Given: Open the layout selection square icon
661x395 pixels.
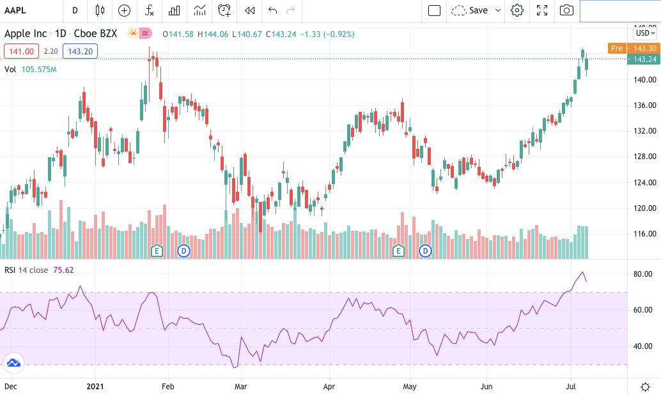Looking at the screenshot, I should (434, 10).
